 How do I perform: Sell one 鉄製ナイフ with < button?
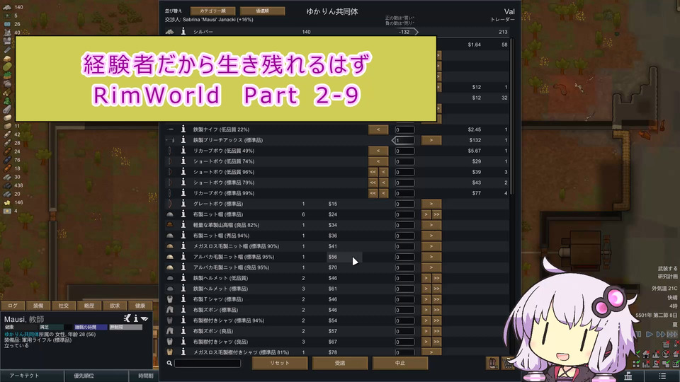click(x=378, y=129)
